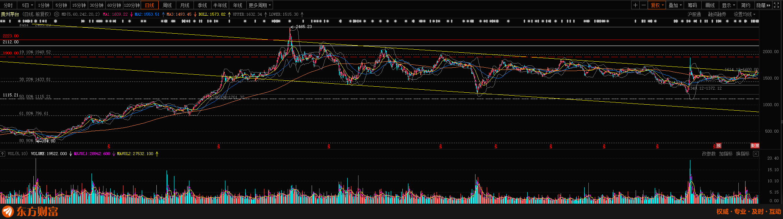Click the 38.20% 1433.81 Fibonacci label
783x219 pixels.
[x=35, y=80]
